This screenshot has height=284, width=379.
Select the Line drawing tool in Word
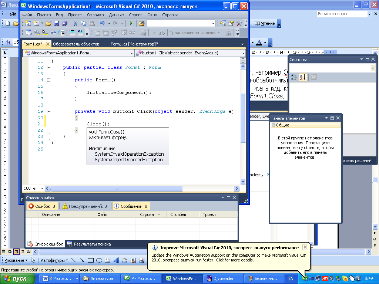tap(74, 260)
